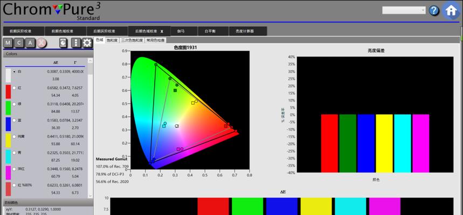This screenshot has height=215, width=463.
Task: Click the M measure button
Action: (x=8, y=43)
